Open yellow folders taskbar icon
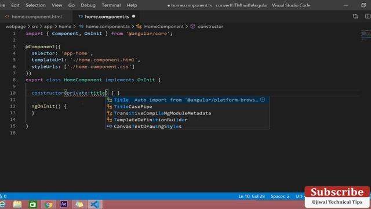This screenshot has width=371, height=209. coord(79,204)
